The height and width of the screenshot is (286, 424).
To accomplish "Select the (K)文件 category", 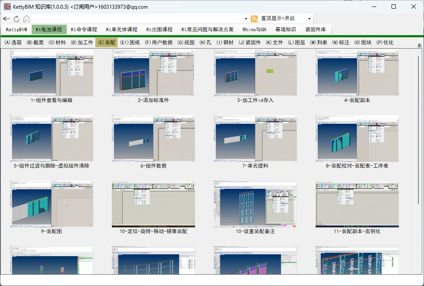I will point(274,43).
